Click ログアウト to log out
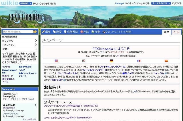183x121 pixels. click(x=177, y=3)
